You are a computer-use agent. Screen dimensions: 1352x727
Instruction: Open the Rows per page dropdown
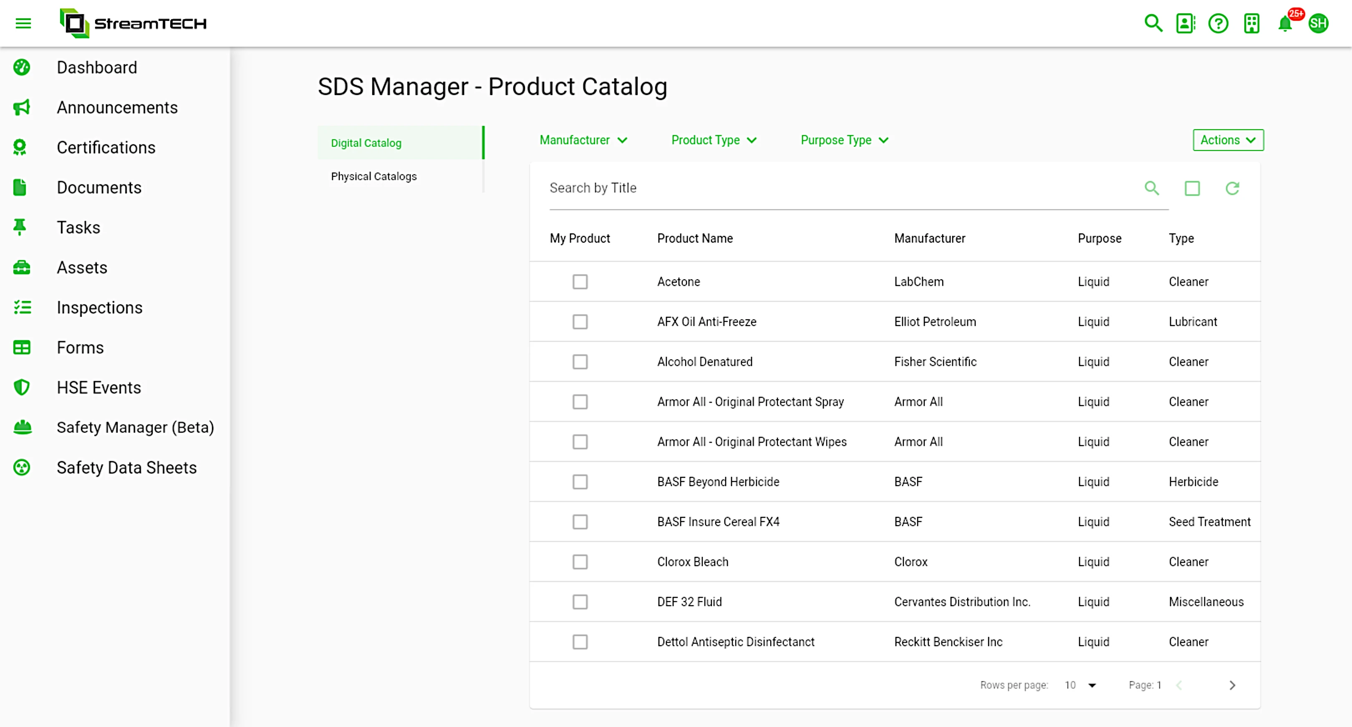coord(1081,685)
